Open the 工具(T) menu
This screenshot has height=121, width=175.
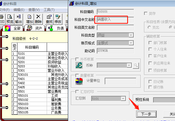click(49, 10)
